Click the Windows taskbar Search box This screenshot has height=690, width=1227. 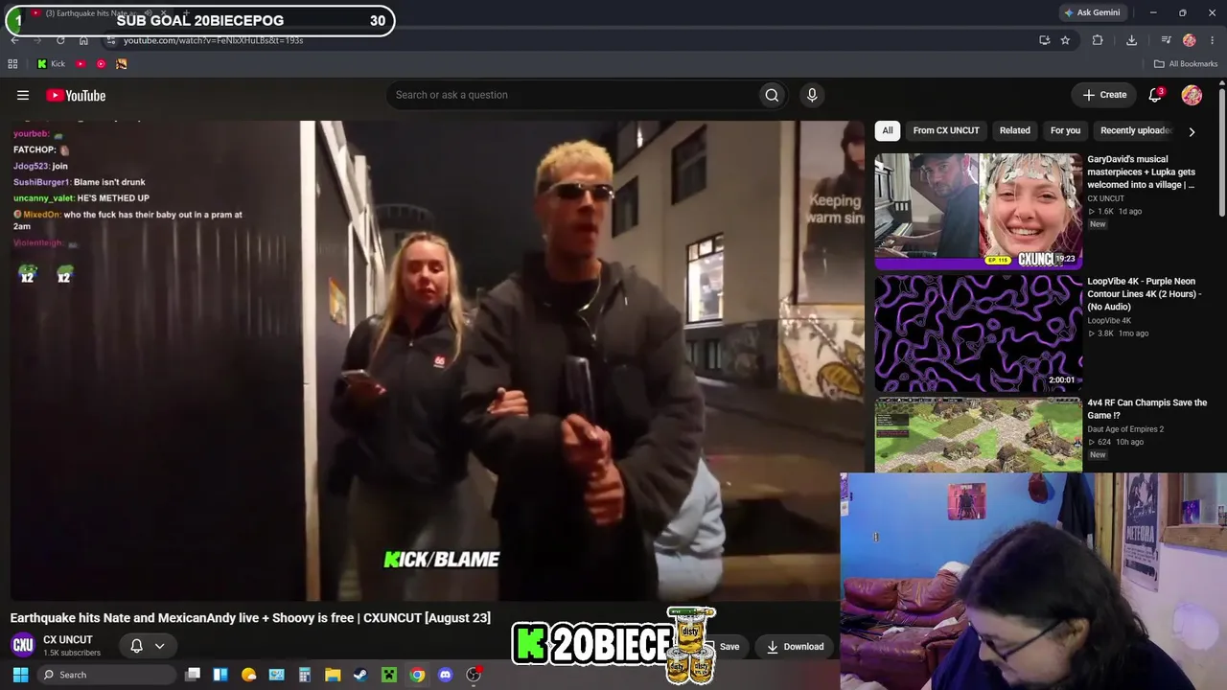[x=106, y=675]
